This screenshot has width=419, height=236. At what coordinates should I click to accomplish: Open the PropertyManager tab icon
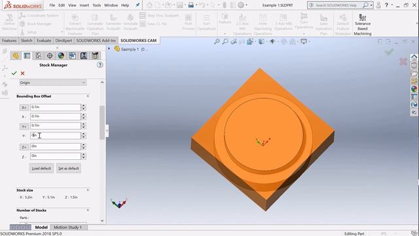click(27, 56)
